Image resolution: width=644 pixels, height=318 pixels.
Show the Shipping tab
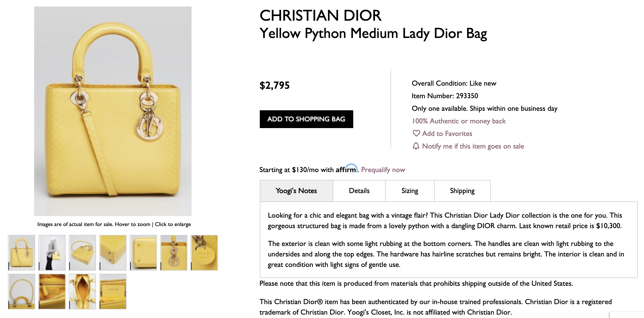462,191
